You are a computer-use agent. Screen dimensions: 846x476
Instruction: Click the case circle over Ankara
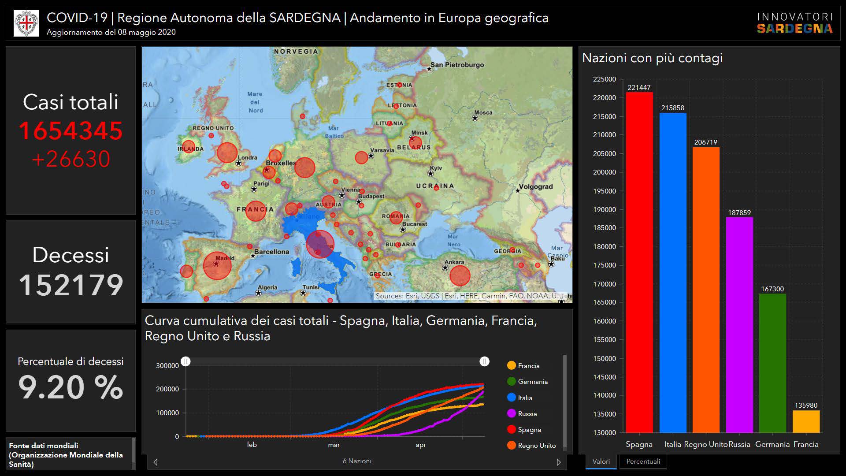(x=460, y=275)
